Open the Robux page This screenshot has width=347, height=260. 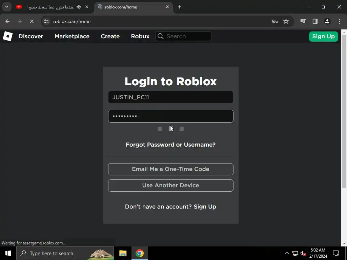140,36
